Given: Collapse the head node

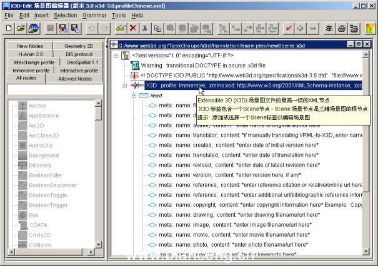Looking at the screenshot, I should tap(134, 96).
